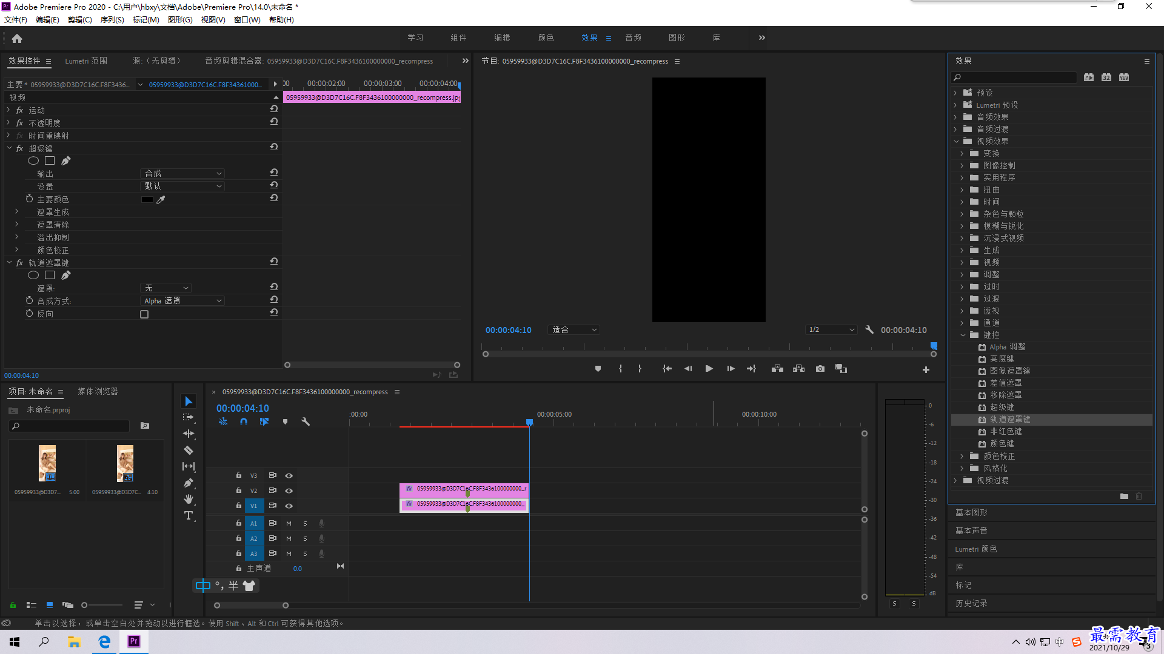This screenshot has height=654, width=1164.
Task: Open the Lumetri 颜色 panel
Action: [976, 549]
